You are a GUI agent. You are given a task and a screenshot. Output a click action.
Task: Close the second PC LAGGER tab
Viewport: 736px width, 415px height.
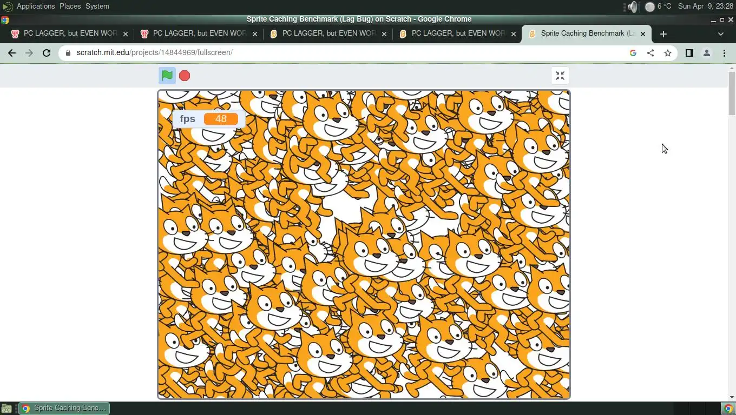[255, 34]
